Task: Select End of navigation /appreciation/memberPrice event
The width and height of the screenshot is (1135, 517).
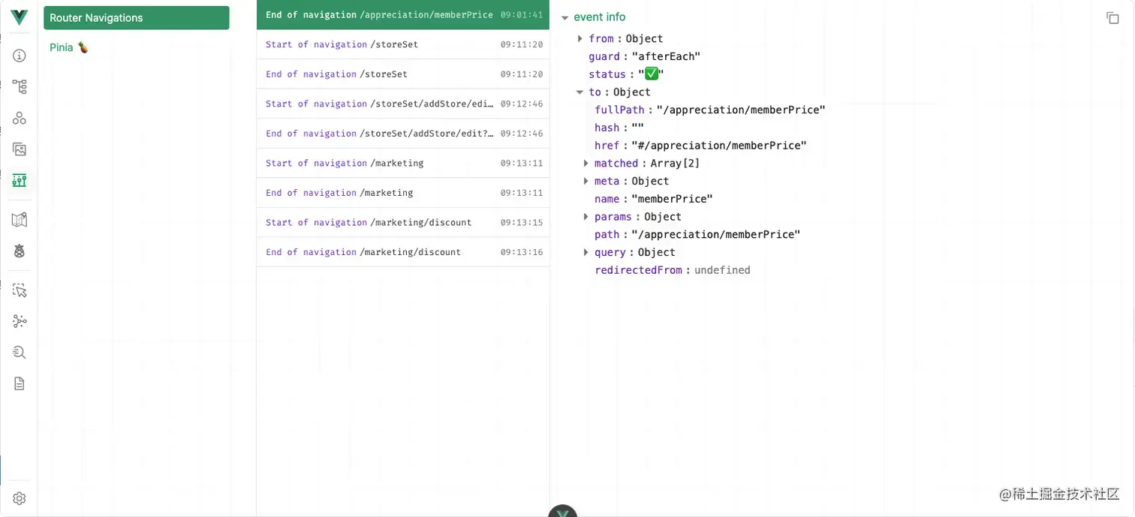Action: click(403, 15)
